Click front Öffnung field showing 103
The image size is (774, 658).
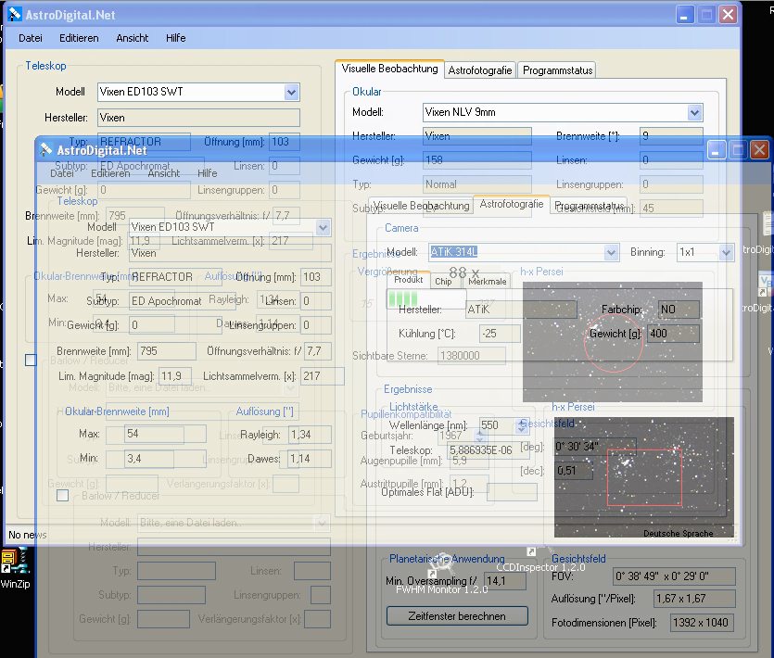click(x=316, y=277)
